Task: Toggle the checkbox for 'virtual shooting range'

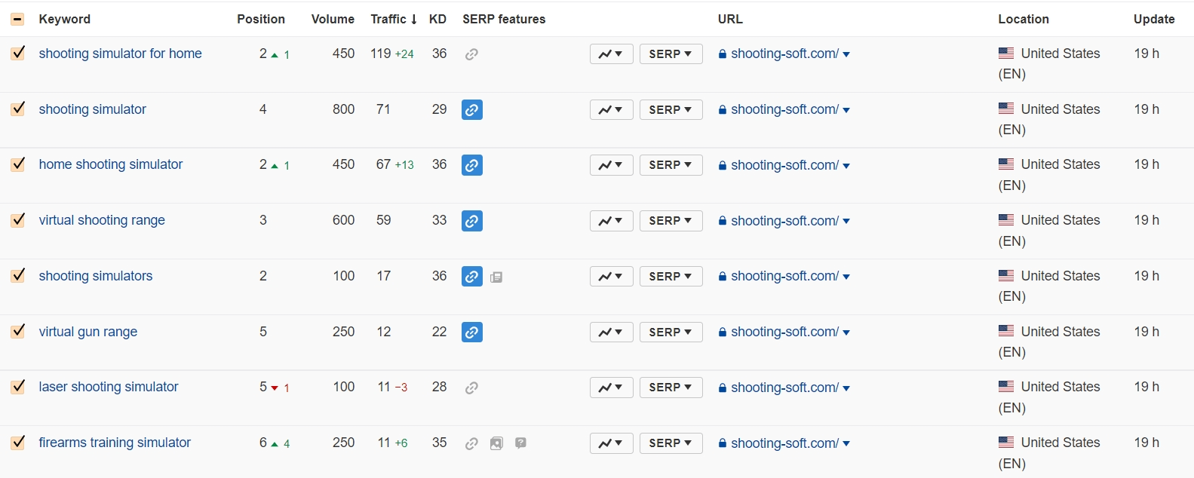Action: pyautogui.click(x=18, y=220)
